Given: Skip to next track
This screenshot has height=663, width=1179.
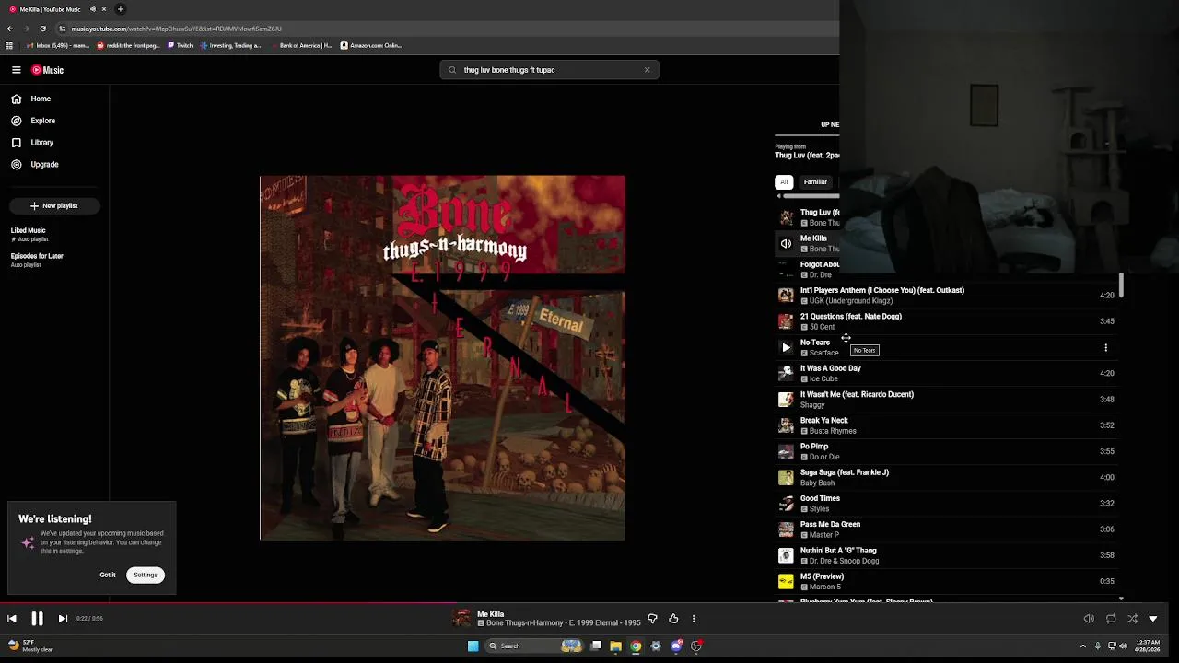Looking at the screenshot, I should point(63,619).
